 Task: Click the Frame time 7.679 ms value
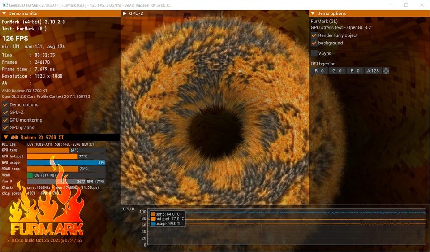[45, 69]
